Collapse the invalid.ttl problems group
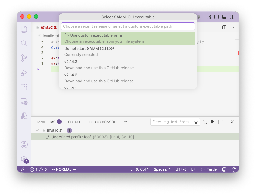 [x=37, y=130]
